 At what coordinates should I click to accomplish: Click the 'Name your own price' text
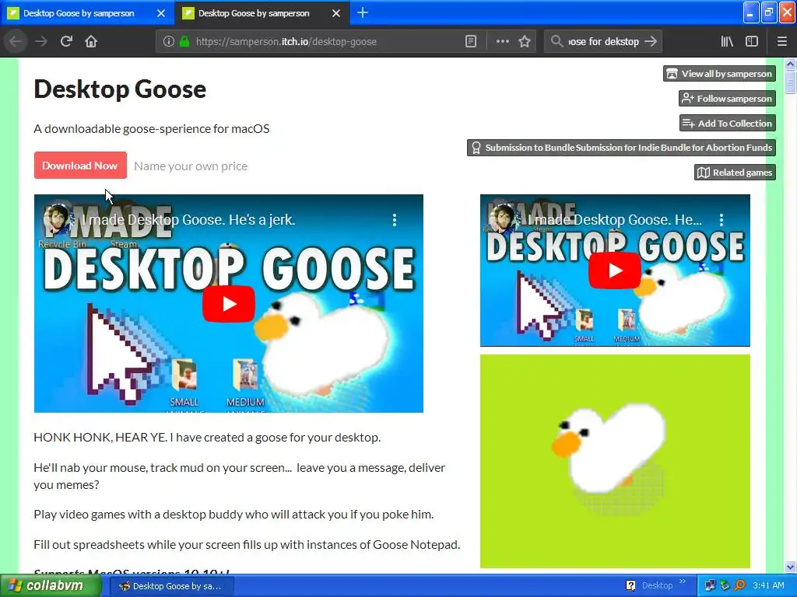coord(191,166)
